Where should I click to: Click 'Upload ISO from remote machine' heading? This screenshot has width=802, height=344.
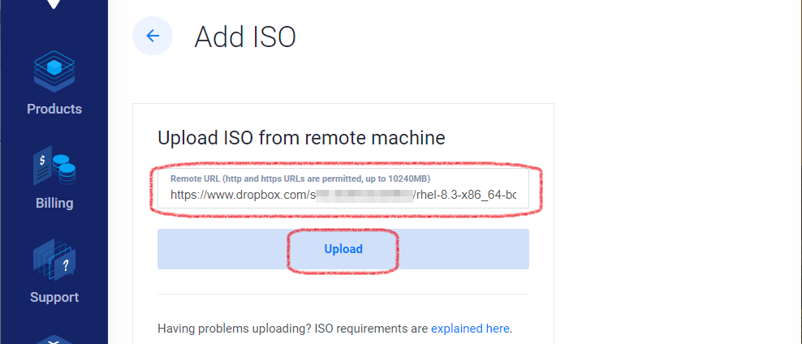point(301,138)
